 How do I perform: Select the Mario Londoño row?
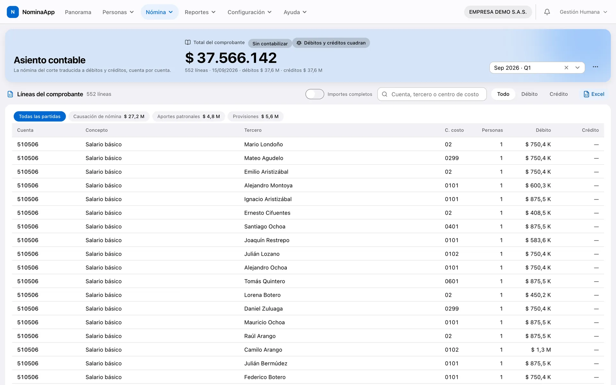click(308, 144)
